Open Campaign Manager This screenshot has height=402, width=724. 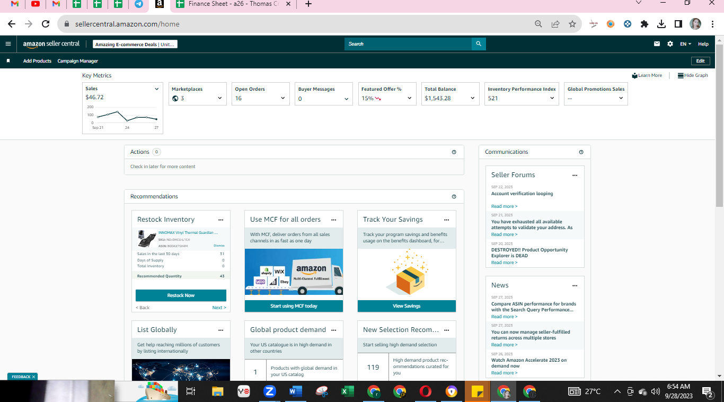tap(78, 61)
